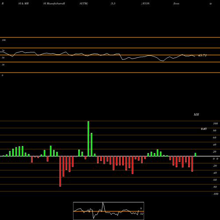Click the 'SI(TM)' header text
The image size is (220, 220).
click(x=84, y=4)
